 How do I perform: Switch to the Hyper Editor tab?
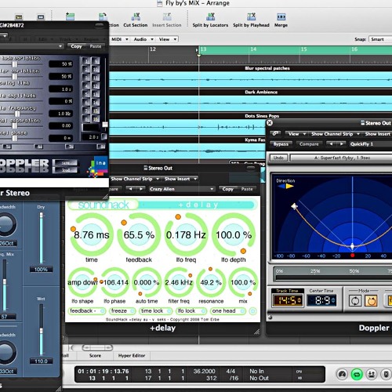coord(132,355)
